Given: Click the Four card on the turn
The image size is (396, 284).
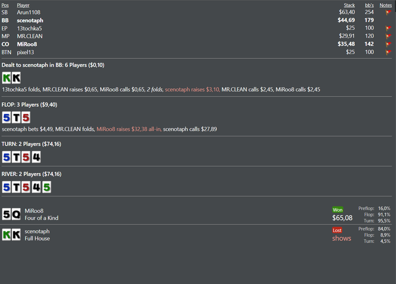Looking at the screenshot, I should click(x=36, y=157).
